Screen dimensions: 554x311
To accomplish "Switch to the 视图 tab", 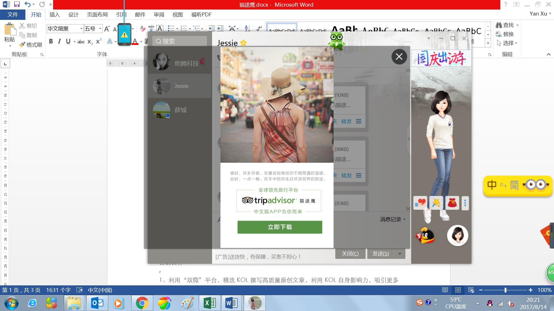I will [178, 14].
